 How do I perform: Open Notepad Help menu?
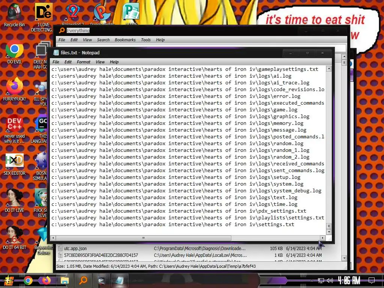pos(114,62)
